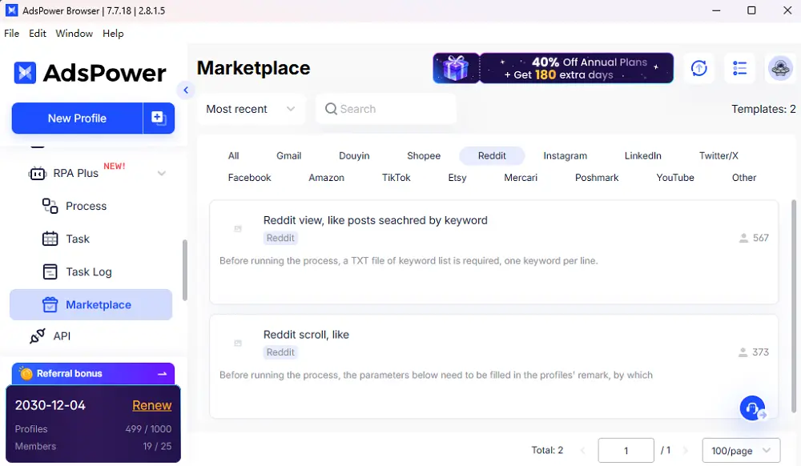Filter templates by TikTok

[396, 177]
